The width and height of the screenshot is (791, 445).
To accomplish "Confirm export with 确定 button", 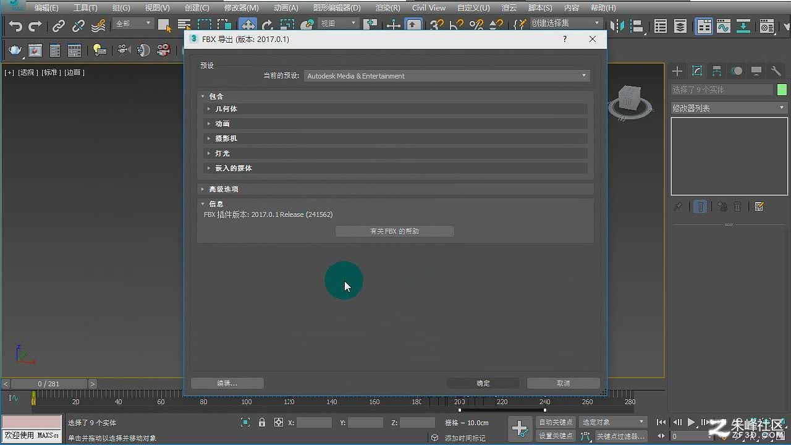I will (483, 383).
